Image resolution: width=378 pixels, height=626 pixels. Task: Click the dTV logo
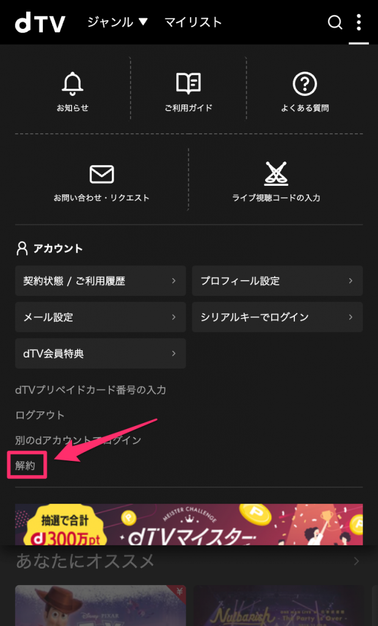click(x=40, y=23)
